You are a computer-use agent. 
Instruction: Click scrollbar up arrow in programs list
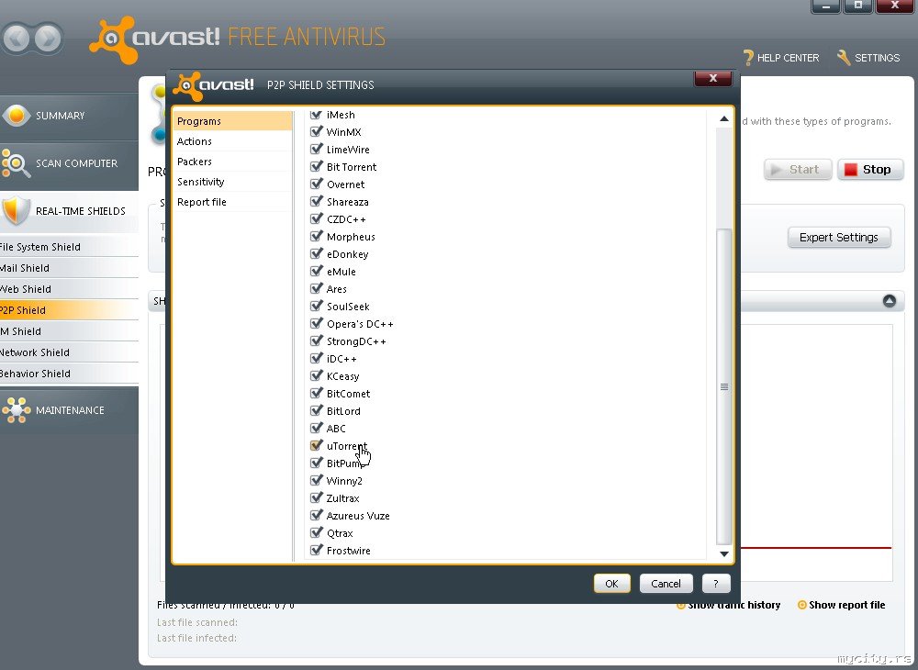click(724, 118)
